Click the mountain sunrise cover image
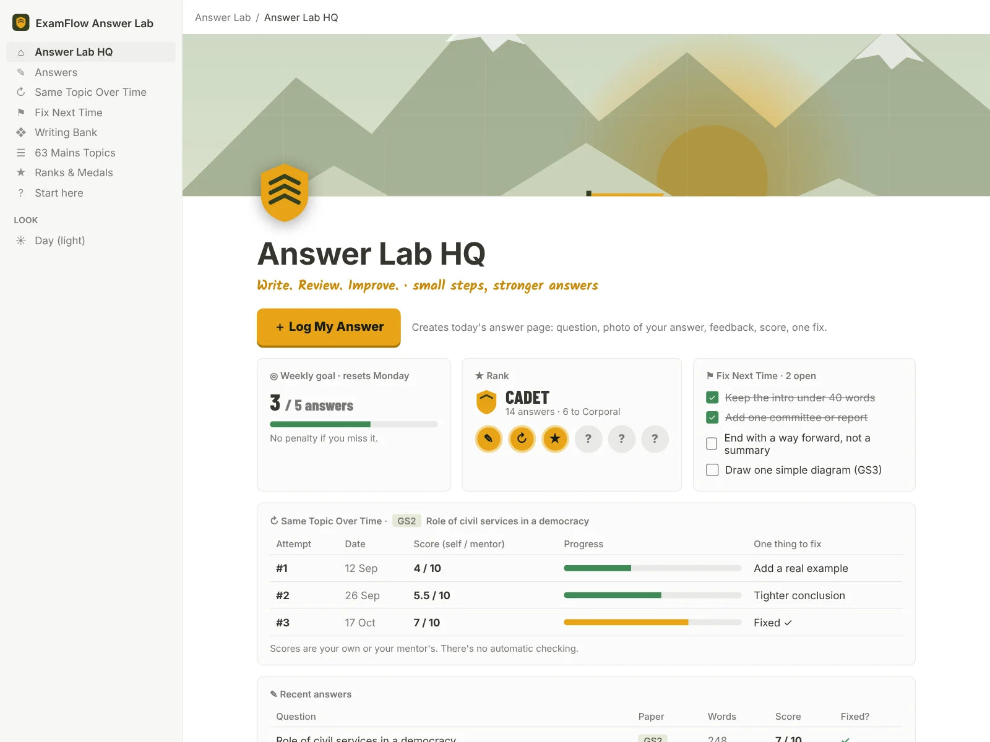The width and height of the screenshot is (990, 742). 586,115
